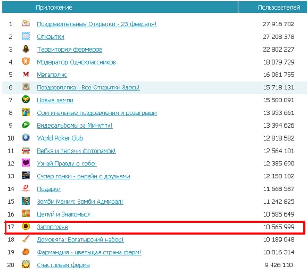
Task: Open the Модератор Одноклассников link
Action: click(x=76, y=62)
